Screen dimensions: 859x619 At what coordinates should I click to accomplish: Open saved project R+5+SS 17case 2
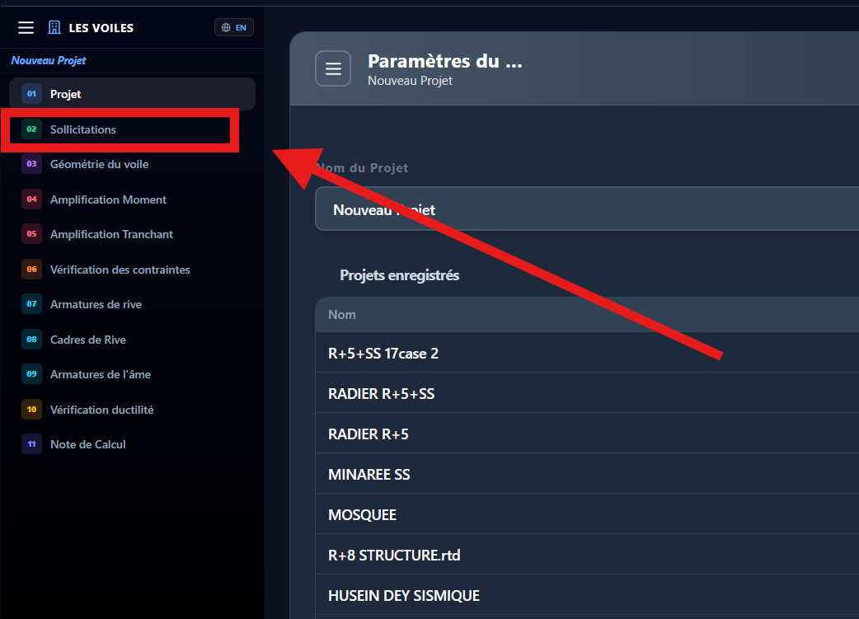point(383,354)
